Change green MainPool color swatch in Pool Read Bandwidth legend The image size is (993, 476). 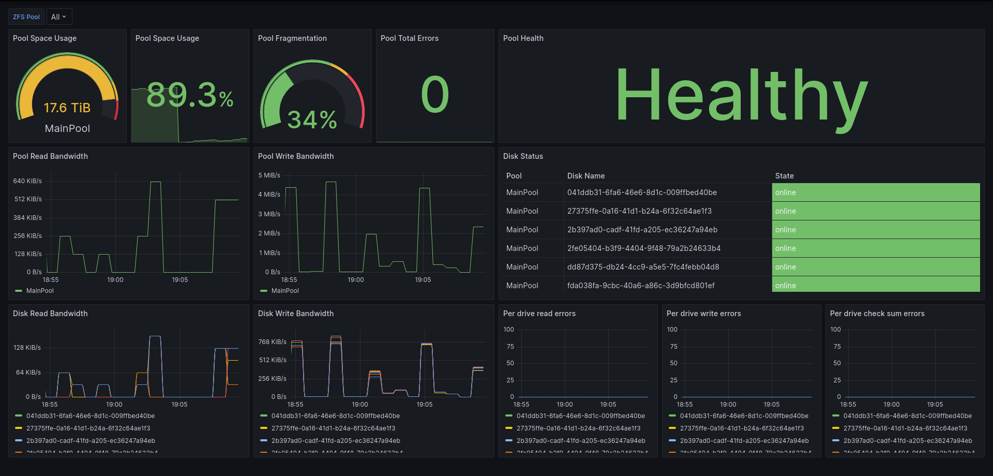click(19, 291)
